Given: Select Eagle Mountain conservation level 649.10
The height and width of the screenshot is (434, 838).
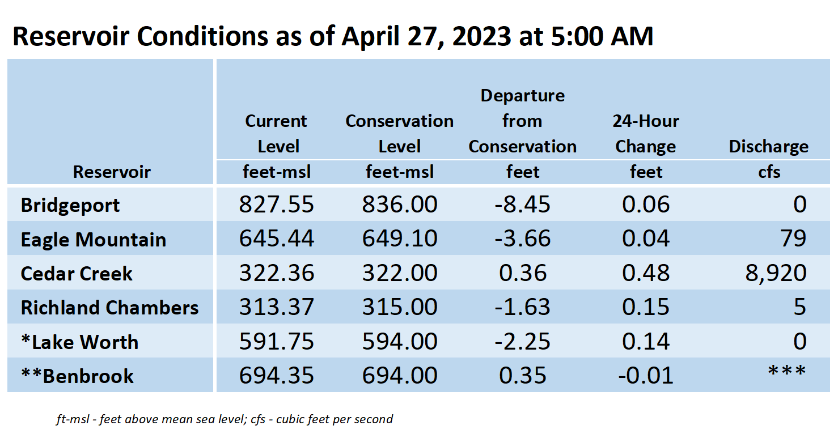Looking at the screenshot, I should (400, 239).
